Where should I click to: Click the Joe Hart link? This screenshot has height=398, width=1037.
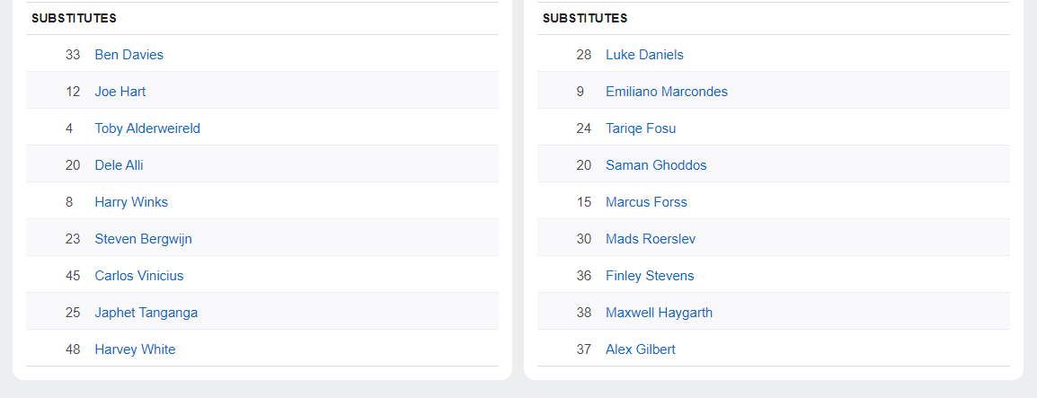click(x=120, y=92)
